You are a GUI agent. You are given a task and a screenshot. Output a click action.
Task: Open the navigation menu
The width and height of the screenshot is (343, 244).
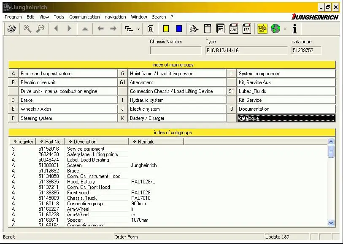pyautogui.click(x=115, y=17)
